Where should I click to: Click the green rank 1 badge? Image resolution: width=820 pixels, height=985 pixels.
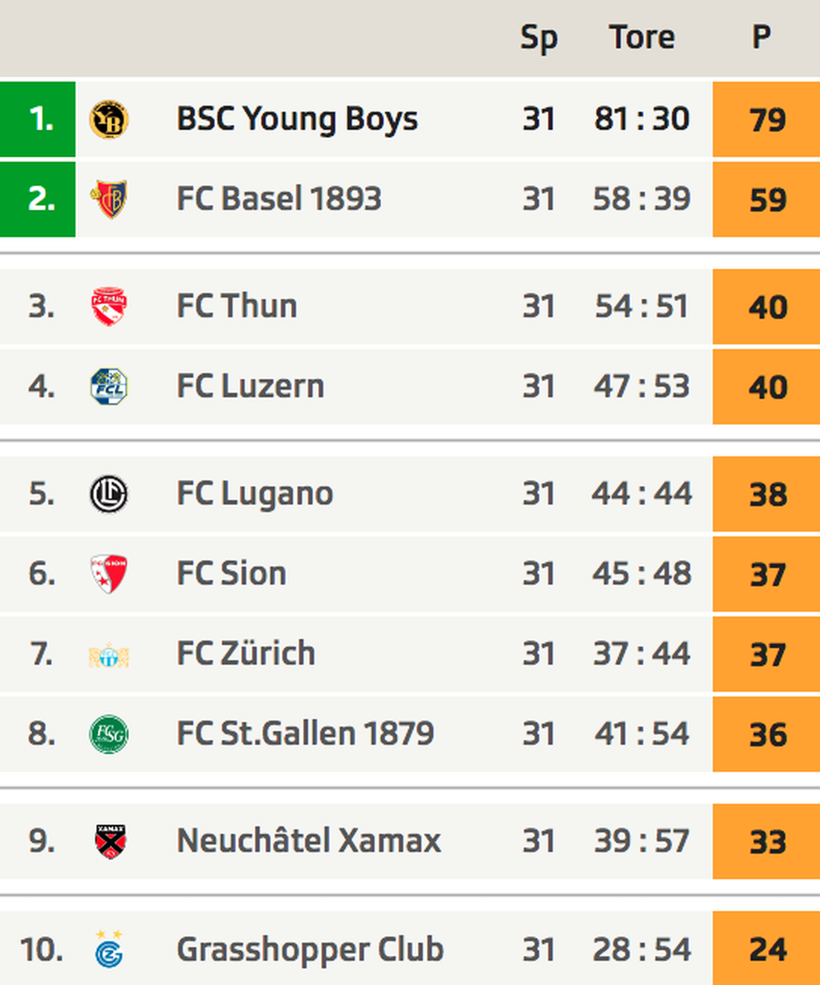click(x=38, y=119)
